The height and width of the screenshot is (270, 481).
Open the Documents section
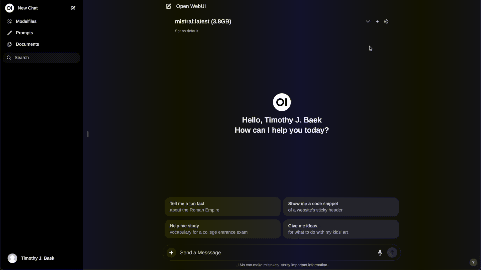(27, 44)
